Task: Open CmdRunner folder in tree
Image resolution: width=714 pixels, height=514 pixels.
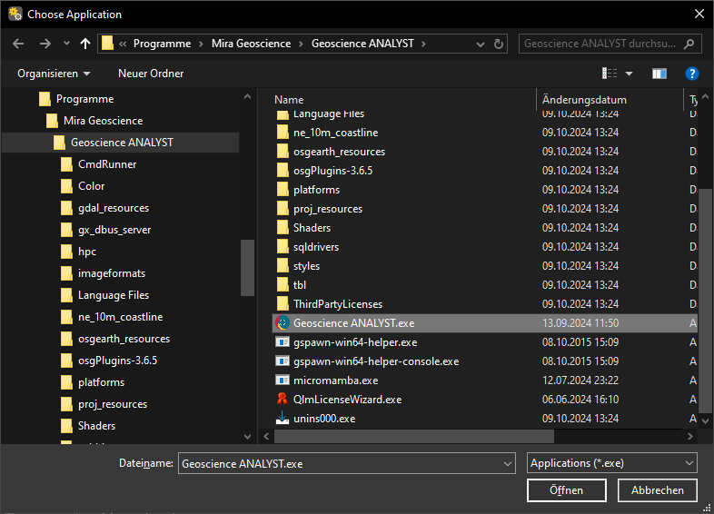Action: click(107, 164)
